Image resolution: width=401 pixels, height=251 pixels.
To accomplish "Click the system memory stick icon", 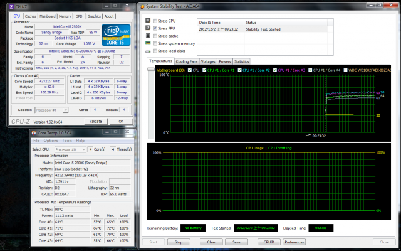I will 148,43.
